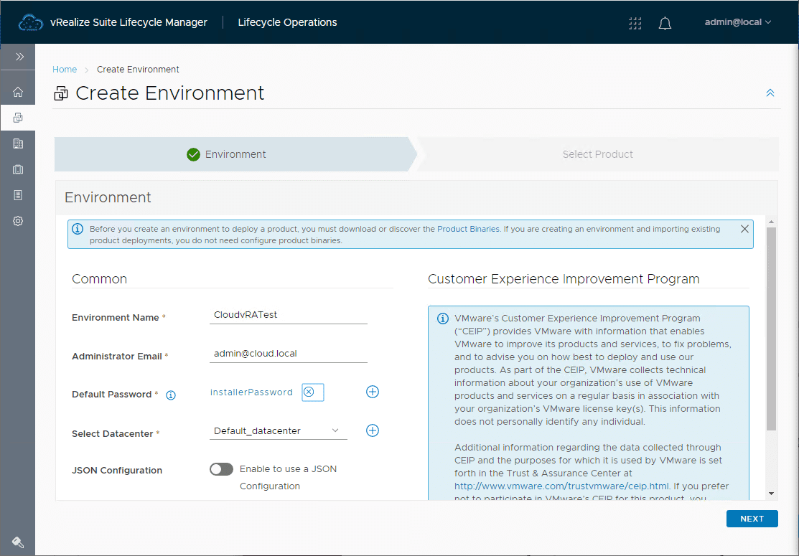Open Settings gear icon in sidebar
Image resolution: width=799 pixels, height=556 pixels.
click(17, 220)
